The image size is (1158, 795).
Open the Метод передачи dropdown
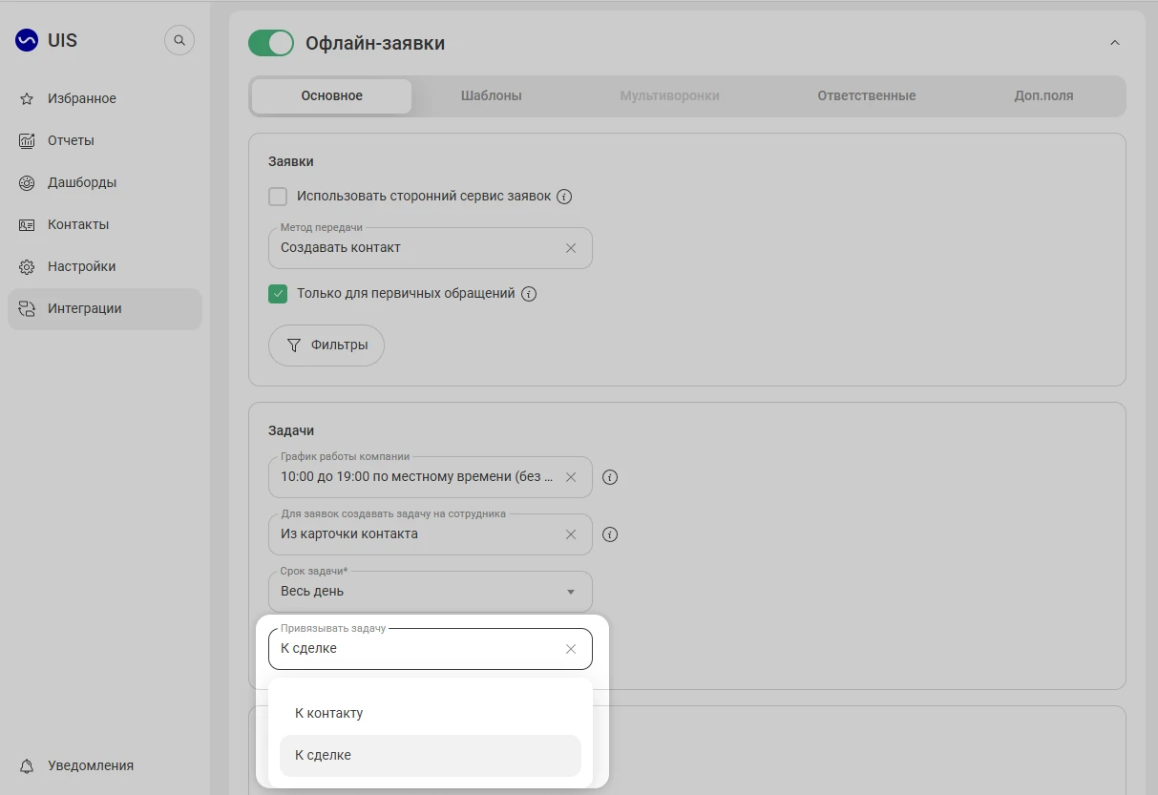coord(431,248)
